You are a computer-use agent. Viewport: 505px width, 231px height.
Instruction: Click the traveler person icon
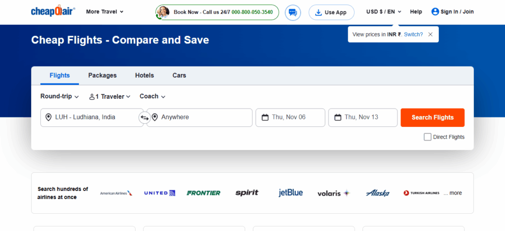(x=92, y=96)
